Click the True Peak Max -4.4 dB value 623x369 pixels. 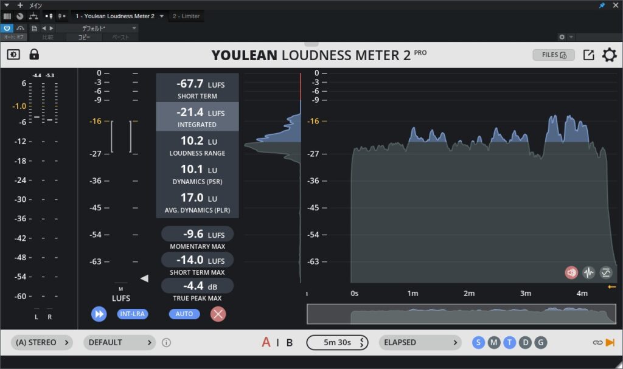pos(198,286)
